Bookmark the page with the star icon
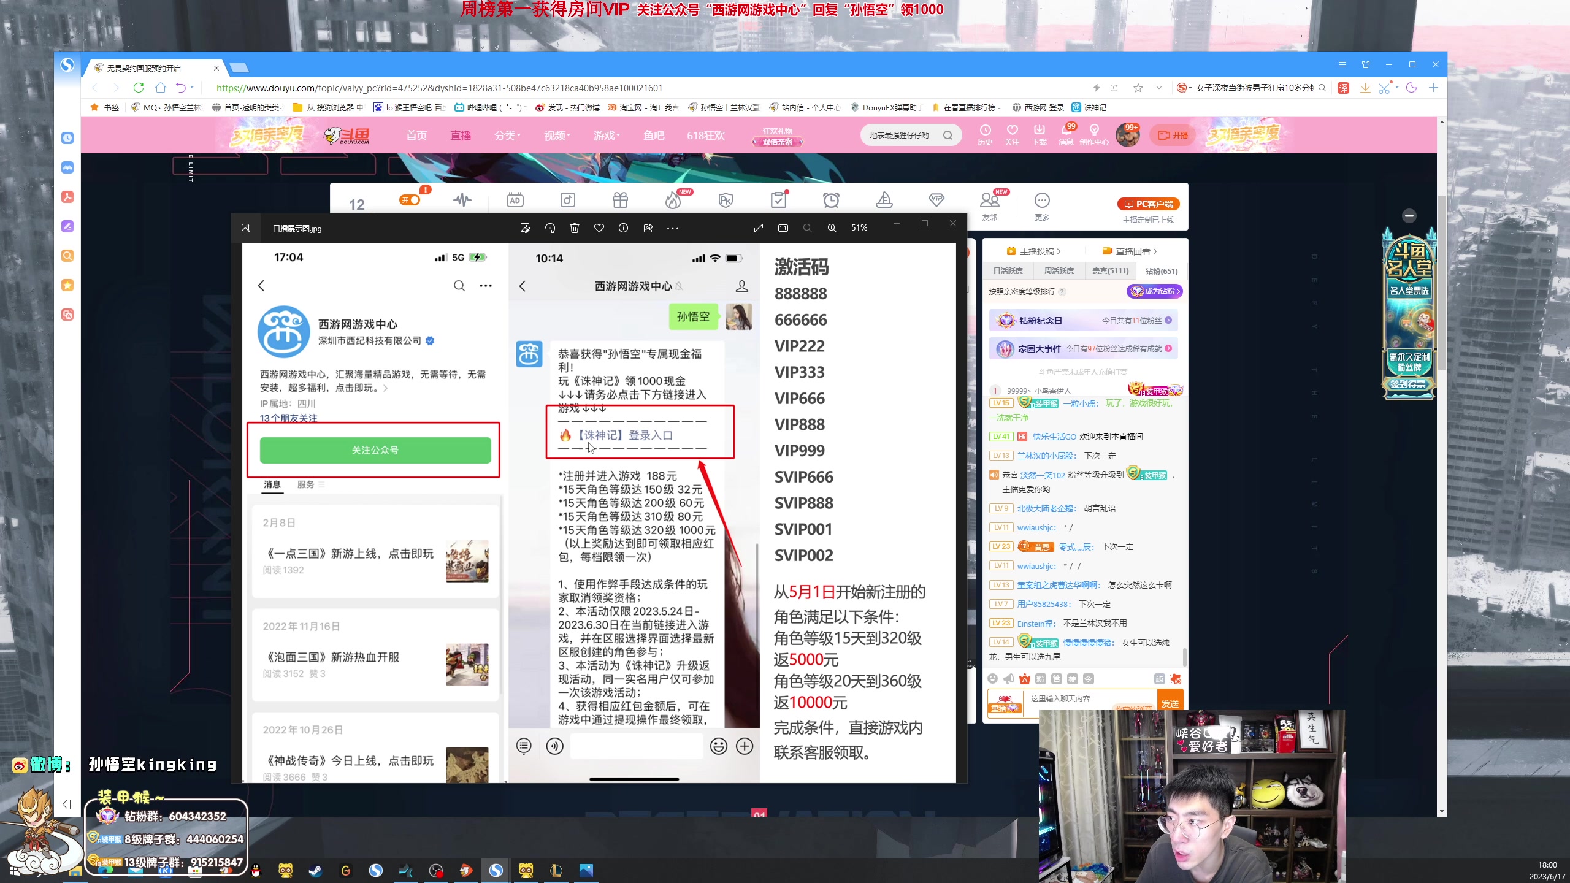 [x=1138, y=88]
